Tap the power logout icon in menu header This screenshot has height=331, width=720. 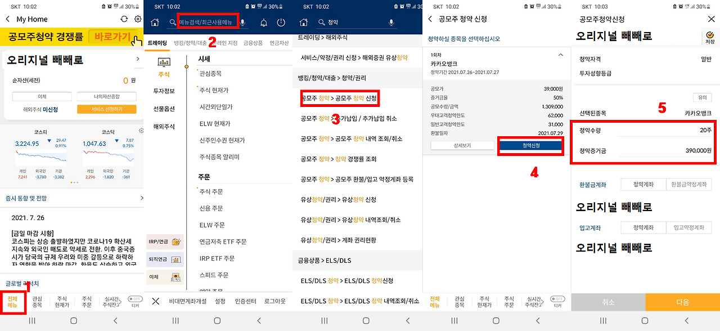point(282,23)
